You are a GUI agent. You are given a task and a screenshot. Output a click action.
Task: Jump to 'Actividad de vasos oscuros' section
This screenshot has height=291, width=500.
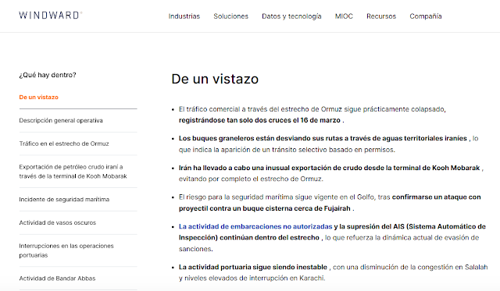tap(57, 222)
